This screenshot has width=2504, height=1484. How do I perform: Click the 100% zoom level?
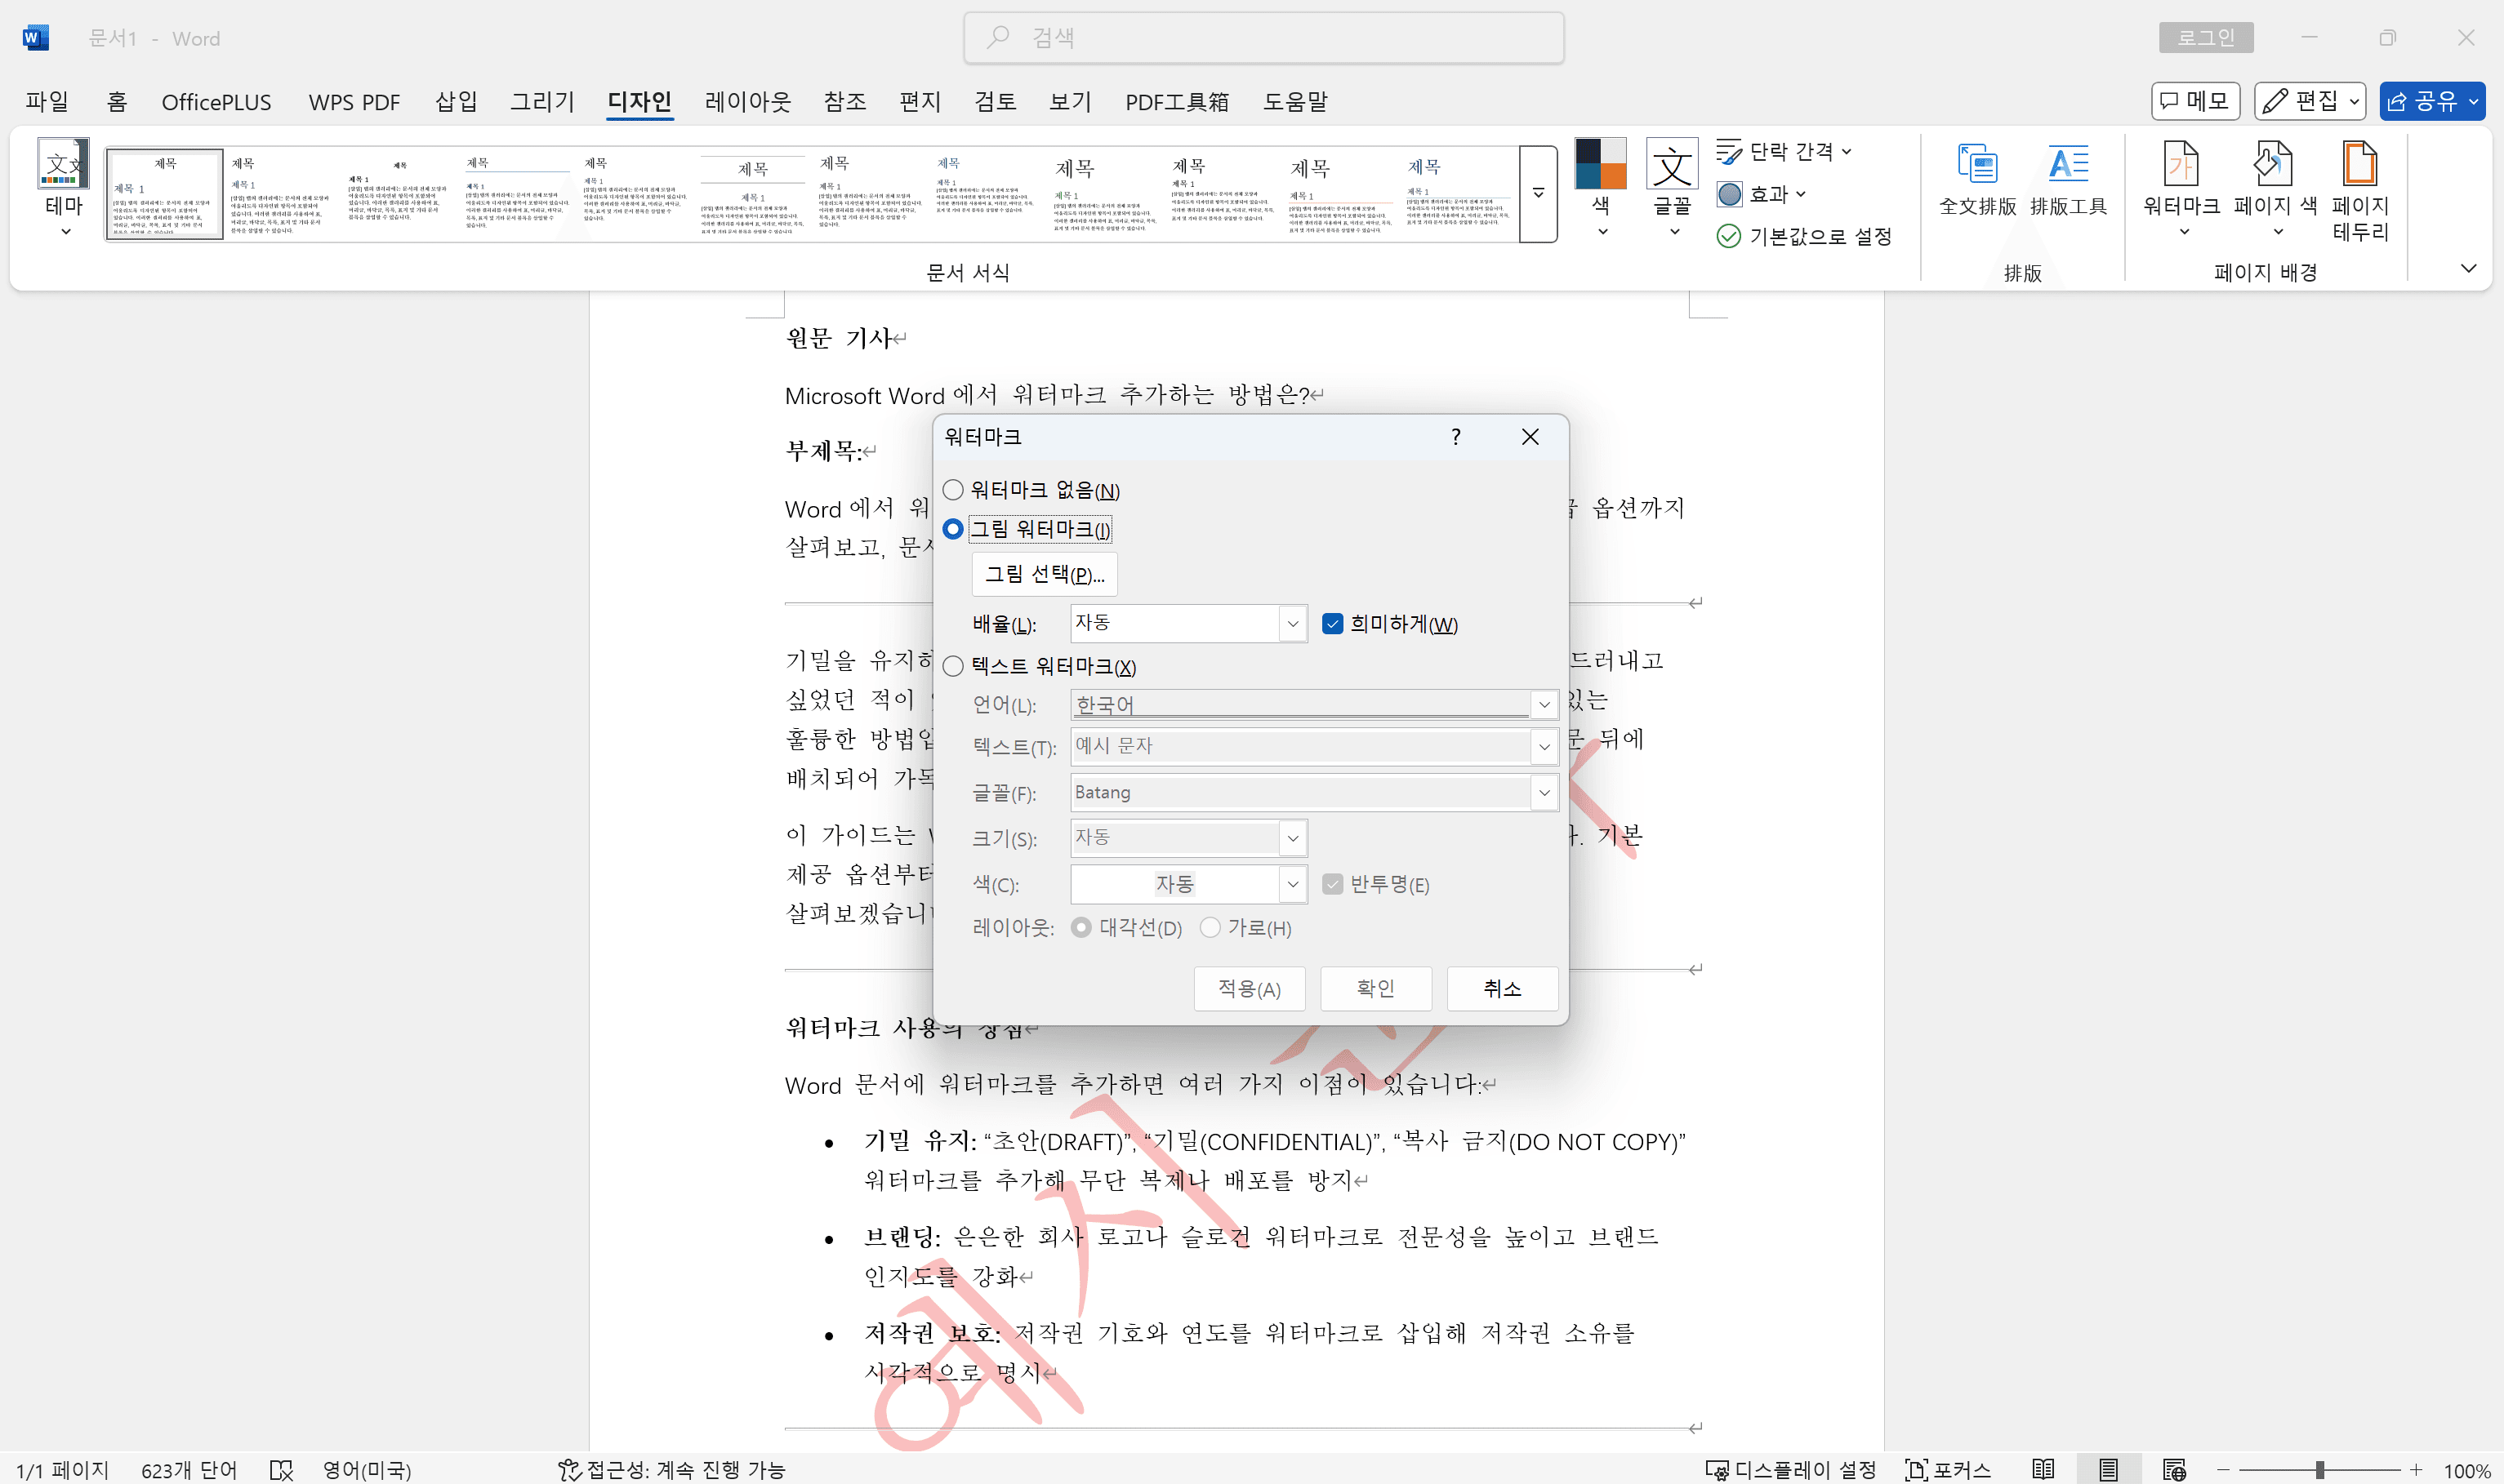coord(2466,1470)
